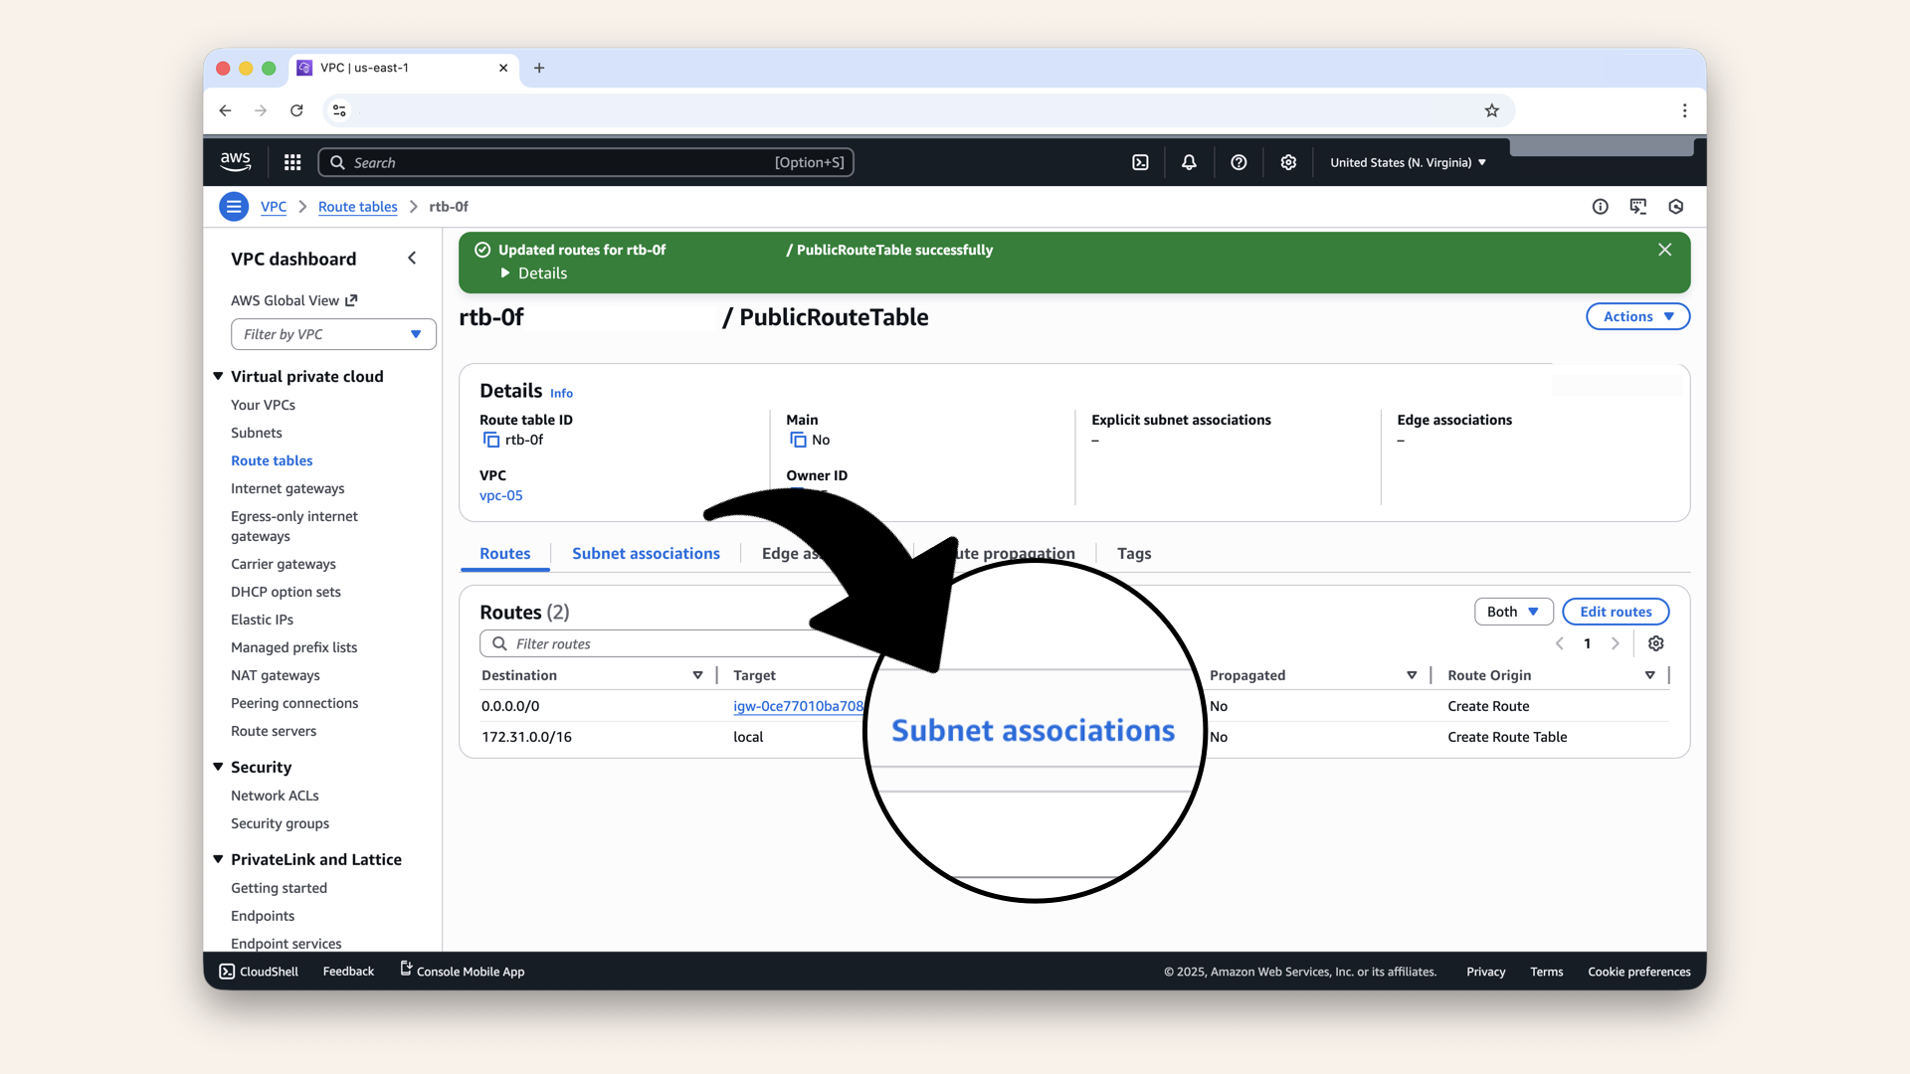Open the United States (N. Virginia) region selector
Image resolution: width=1910 pixels, height=1074 pixels.
pos(1407,162)
